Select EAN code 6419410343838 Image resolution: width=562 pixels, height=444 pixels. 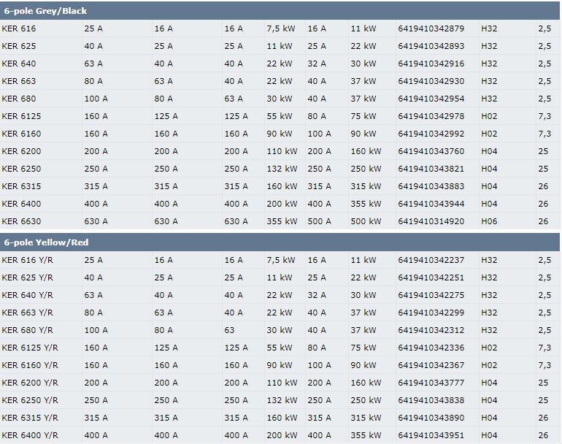click(431, 400)
